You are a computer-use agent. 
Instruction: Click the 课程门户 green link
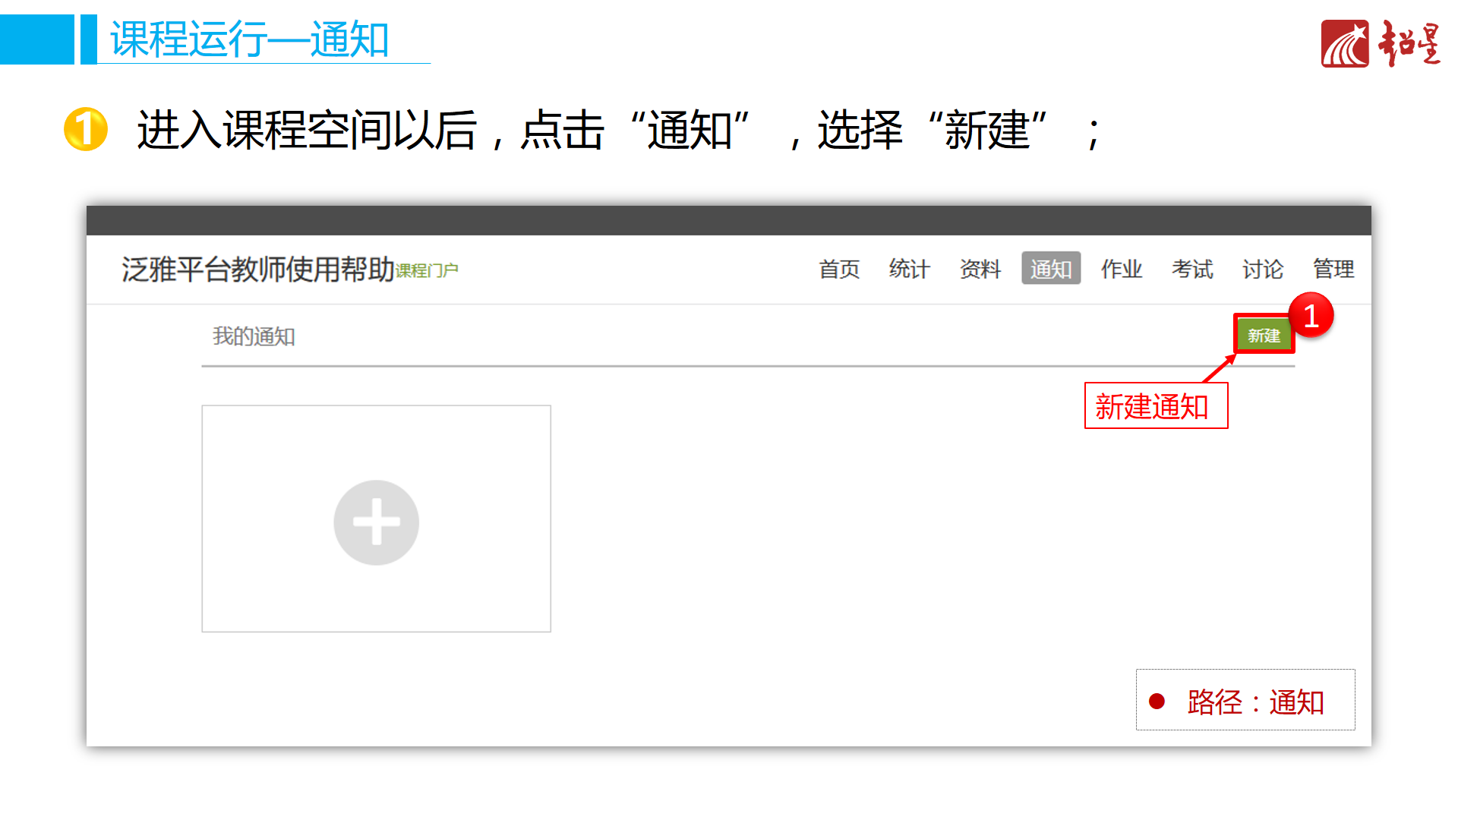tap(427, 271)
